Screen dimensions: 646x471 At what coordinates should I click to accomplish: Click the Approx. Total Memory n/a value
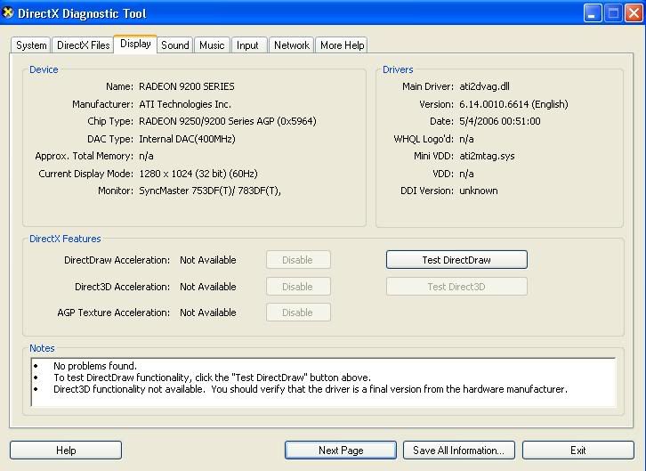click(146, 156)
